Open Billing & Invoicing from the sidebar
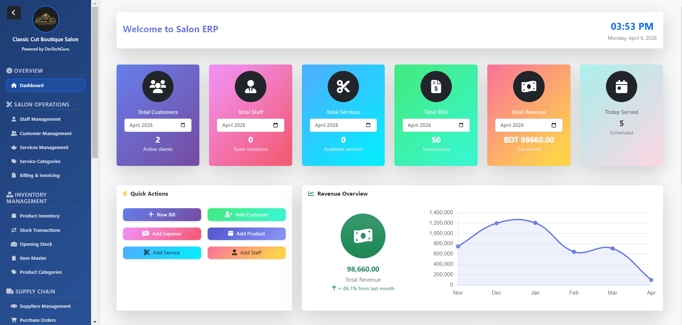 [40, 175]
